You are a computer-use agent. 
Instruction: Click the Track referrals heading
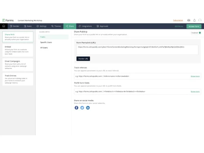pos(80,68)
